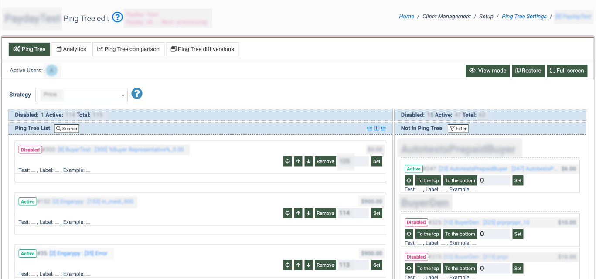Open the Filter for Not In Ping Tree

tap(458, 129)
